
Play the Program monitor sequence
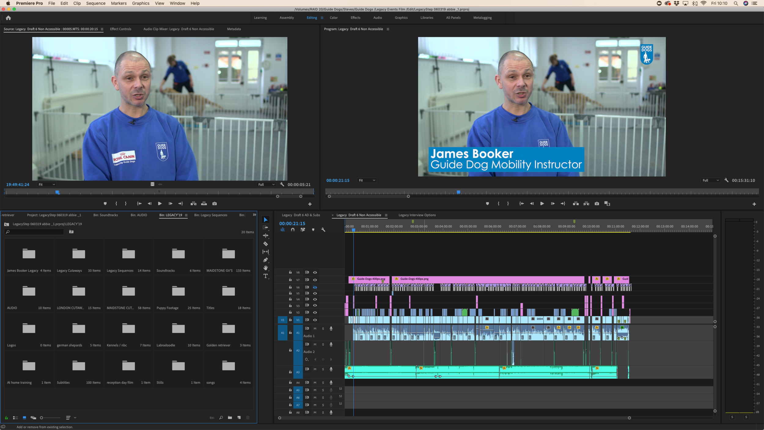pos(542,203)
